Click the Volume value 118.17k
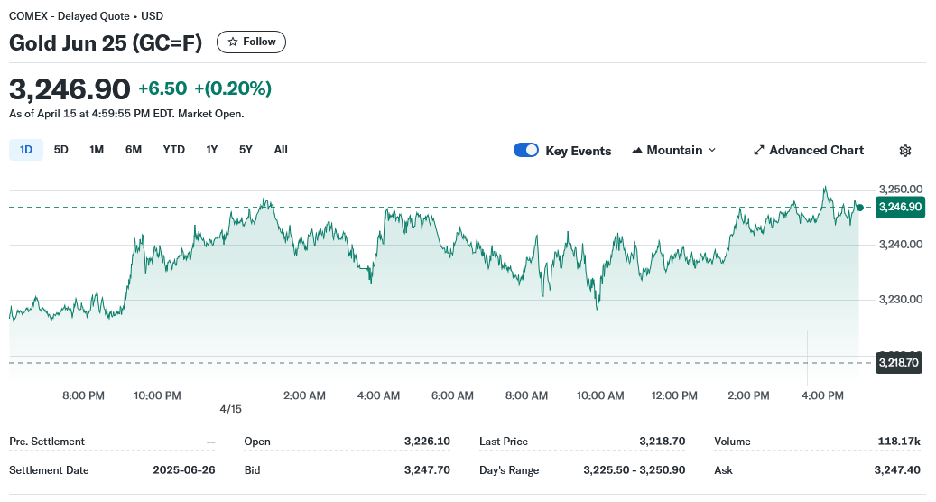The height and width of the screenshot is (502, 936). (899, 442)
